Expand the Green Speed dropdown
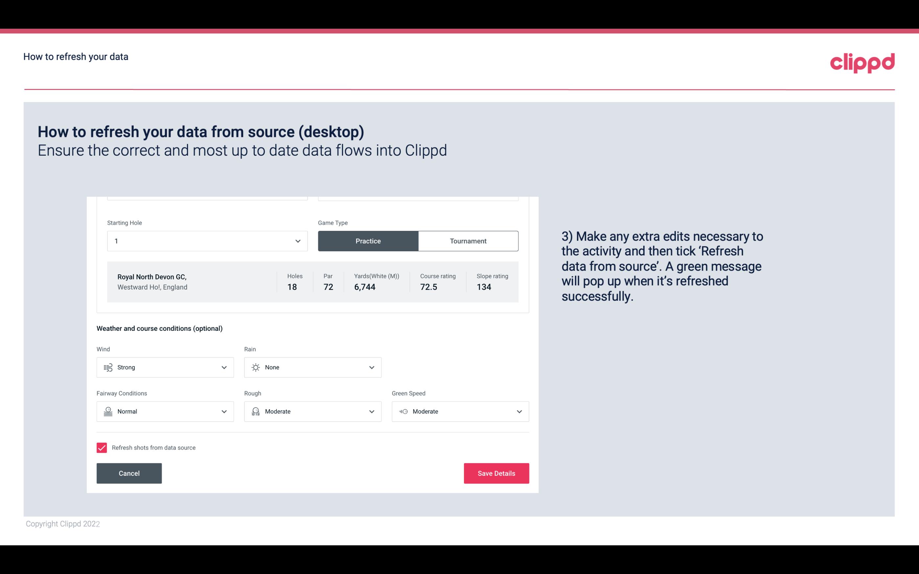Viewport: 919px width, 574px height. click(519, 411)
